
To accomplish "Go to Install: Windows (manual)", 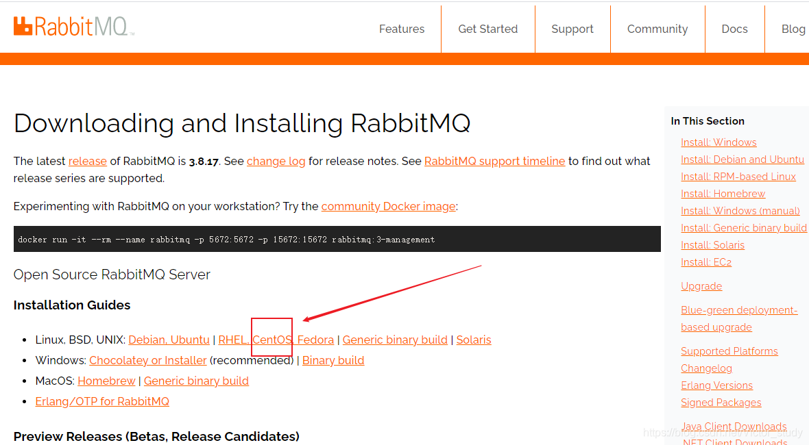I will click(740, 211).
